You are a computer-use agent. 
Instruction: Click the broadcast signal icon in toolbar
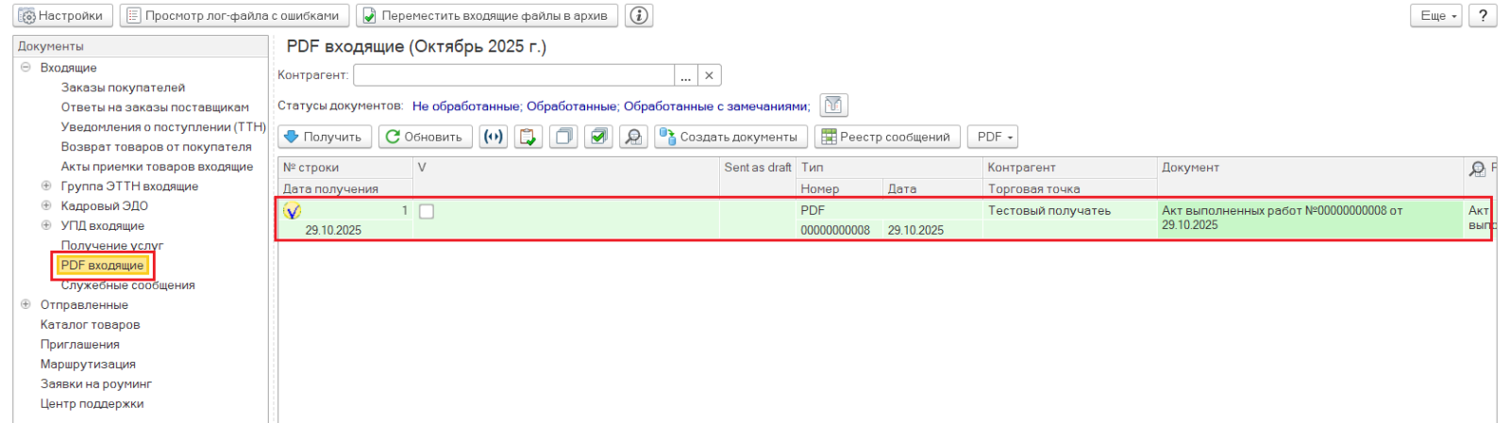click(493, 137)
